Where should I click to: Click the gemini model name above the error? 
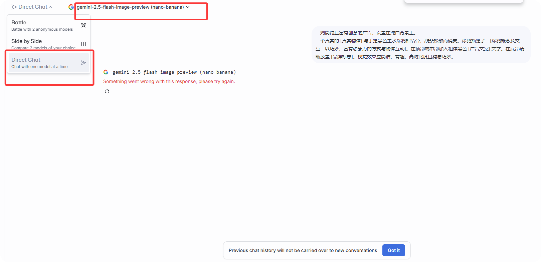click(174, 72)
